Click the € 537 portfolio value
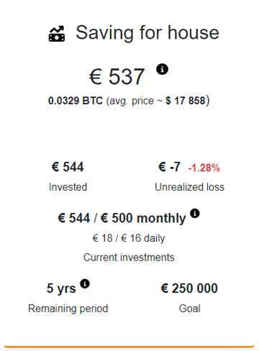This screenshot has height=351, width=259. point(117,77)
